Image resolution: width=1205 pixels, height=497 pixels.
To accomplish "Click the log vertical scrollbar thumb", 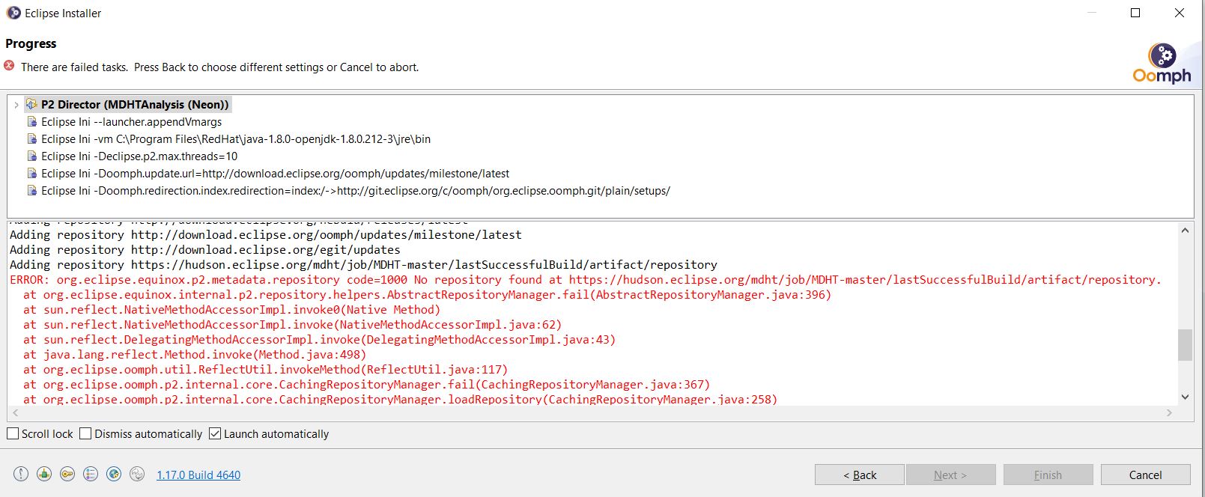I will pos(1185,345).
